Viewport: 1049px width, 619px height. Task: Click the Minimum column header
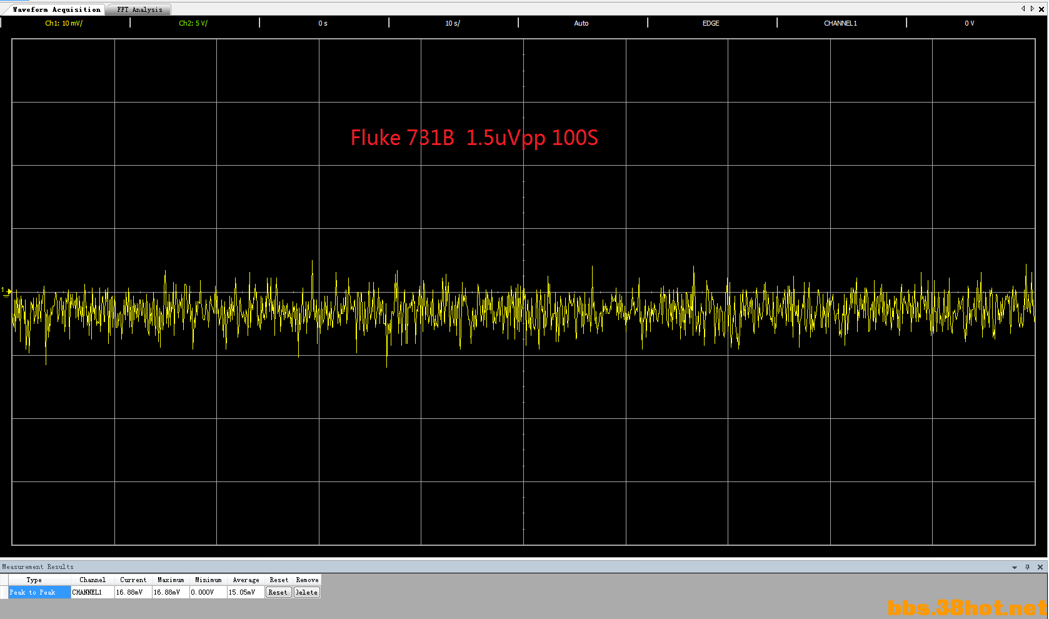click(208, 580)
